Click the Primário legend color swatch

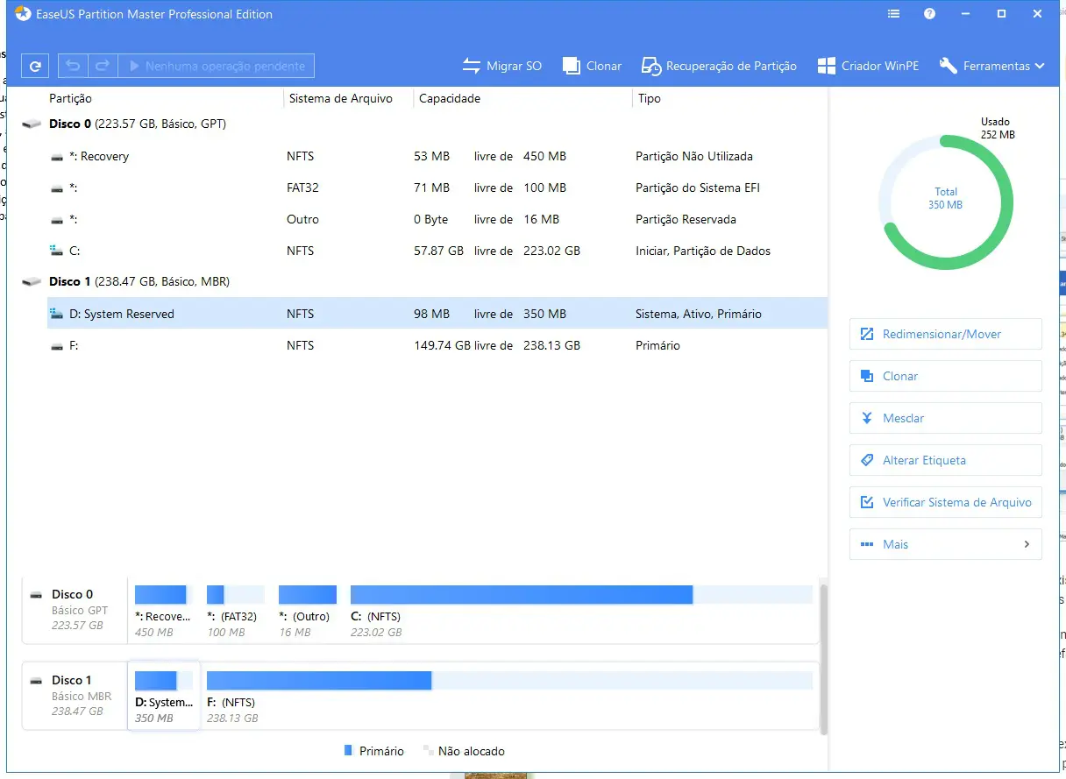click(x=348, y=751)
